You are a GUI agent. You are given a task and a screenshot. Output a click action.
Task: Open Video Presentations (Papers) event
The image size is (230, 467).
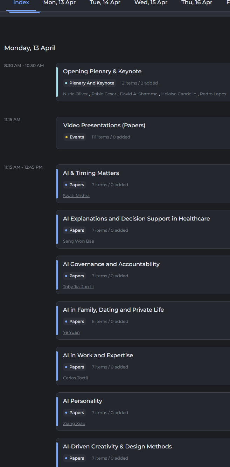(x=104, y=126)
